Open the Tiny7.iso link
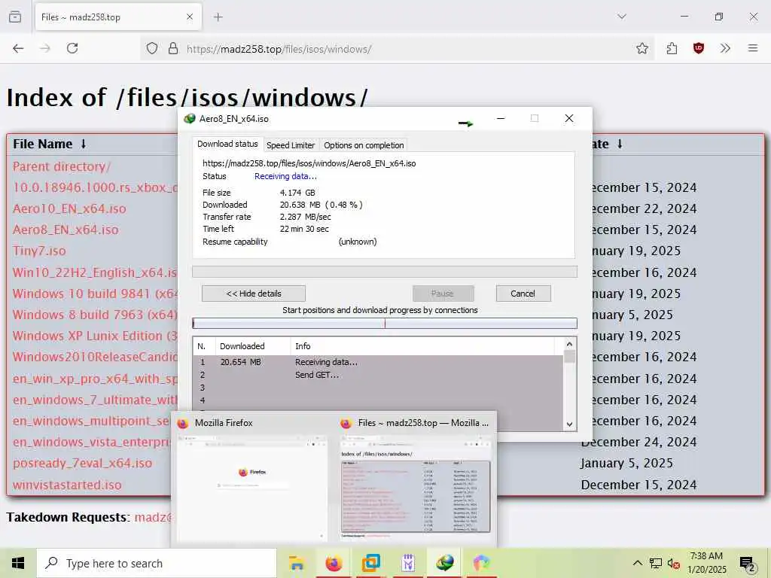 39,251
